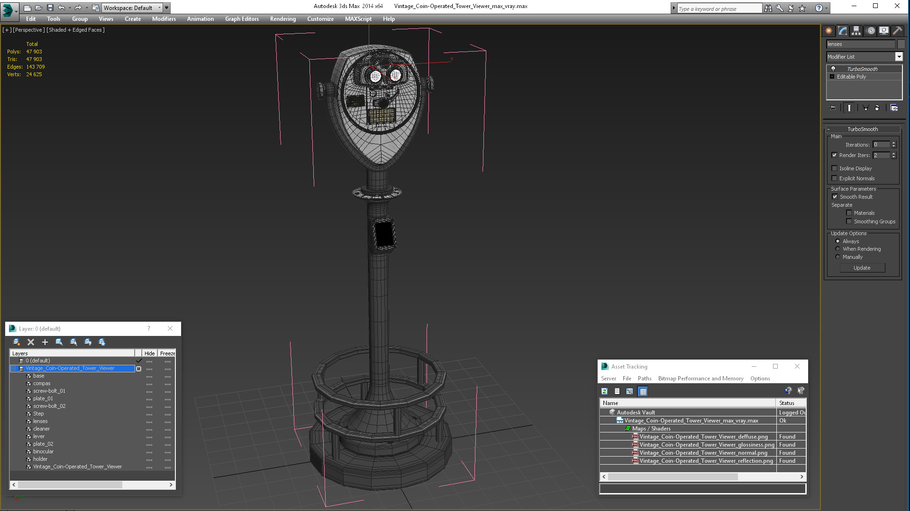Open Bitmap Performance and Memory menu
Viewport: 910px width, 511px height.
pos(701,379)
